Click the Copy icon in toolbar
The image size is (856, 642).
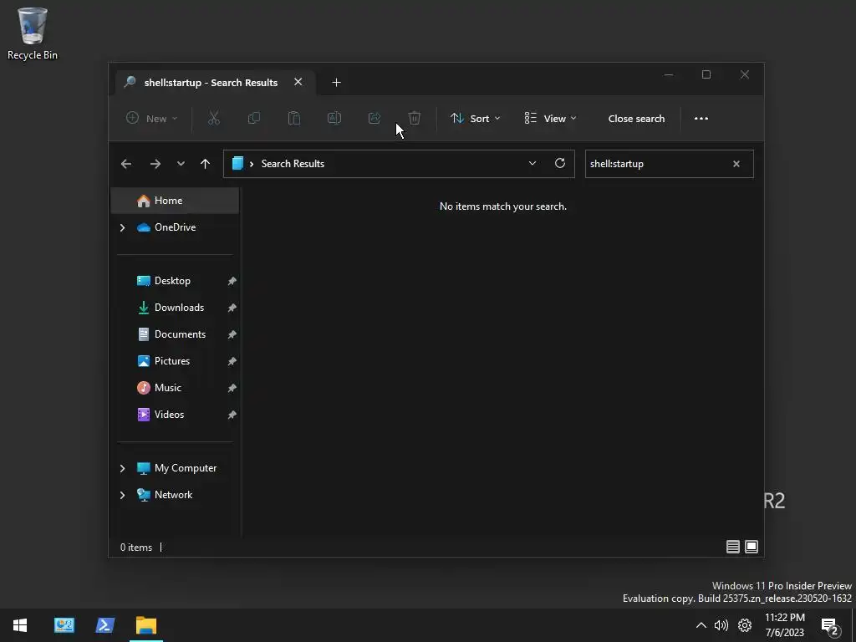point(254,118)
